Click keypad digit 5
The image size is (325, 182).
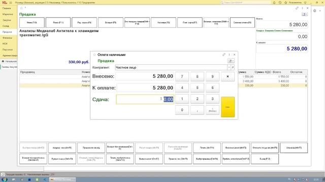pos(198,87)
